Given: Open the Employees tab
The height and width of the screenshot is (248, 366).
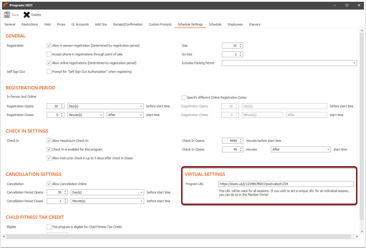Looking at the screenshot, I should pos(235,24).
